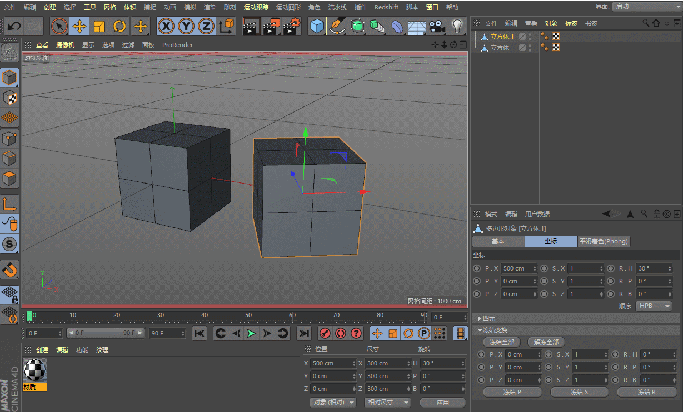Add a Cube primitive object
This screenshot has height=412, width=683.
pyautogui.click(x=317, y=26)
